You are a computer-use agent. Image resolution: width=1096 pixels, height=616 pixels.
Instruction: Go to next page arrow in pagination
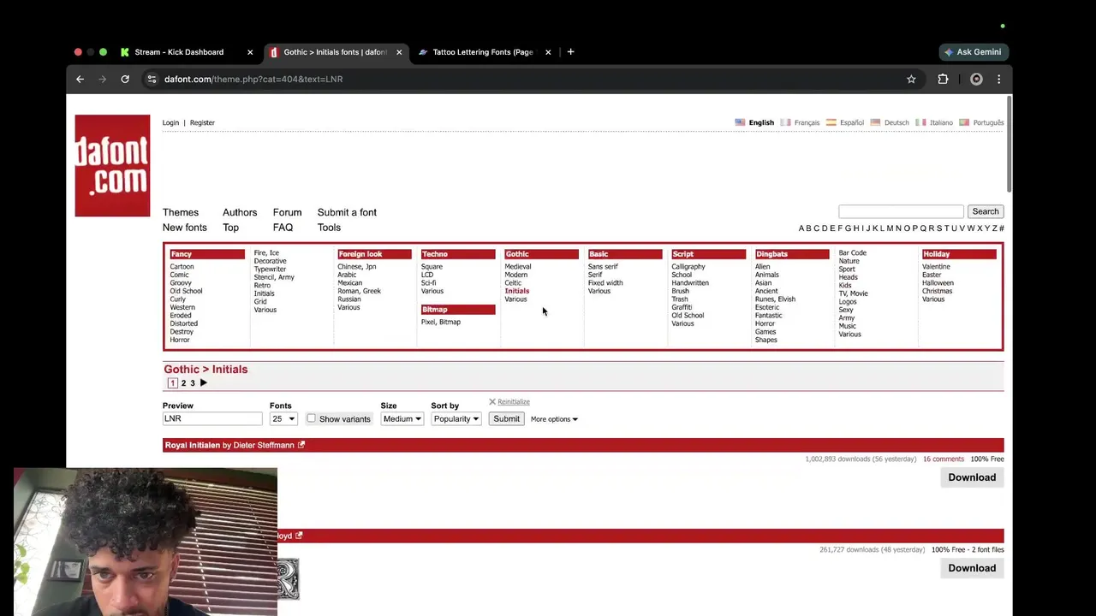[203, 382]
